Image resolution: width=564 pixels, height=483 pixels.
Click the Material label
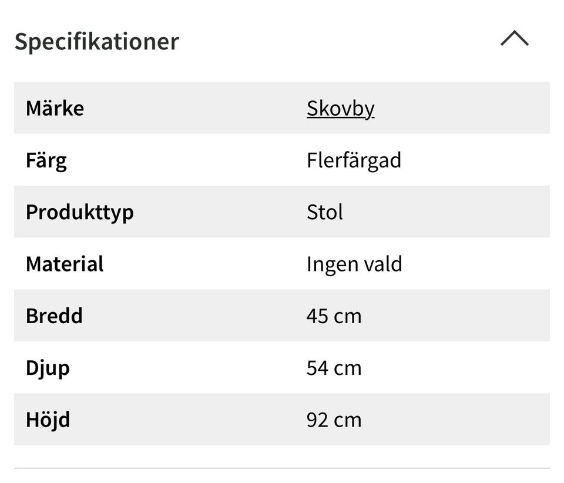65,264
